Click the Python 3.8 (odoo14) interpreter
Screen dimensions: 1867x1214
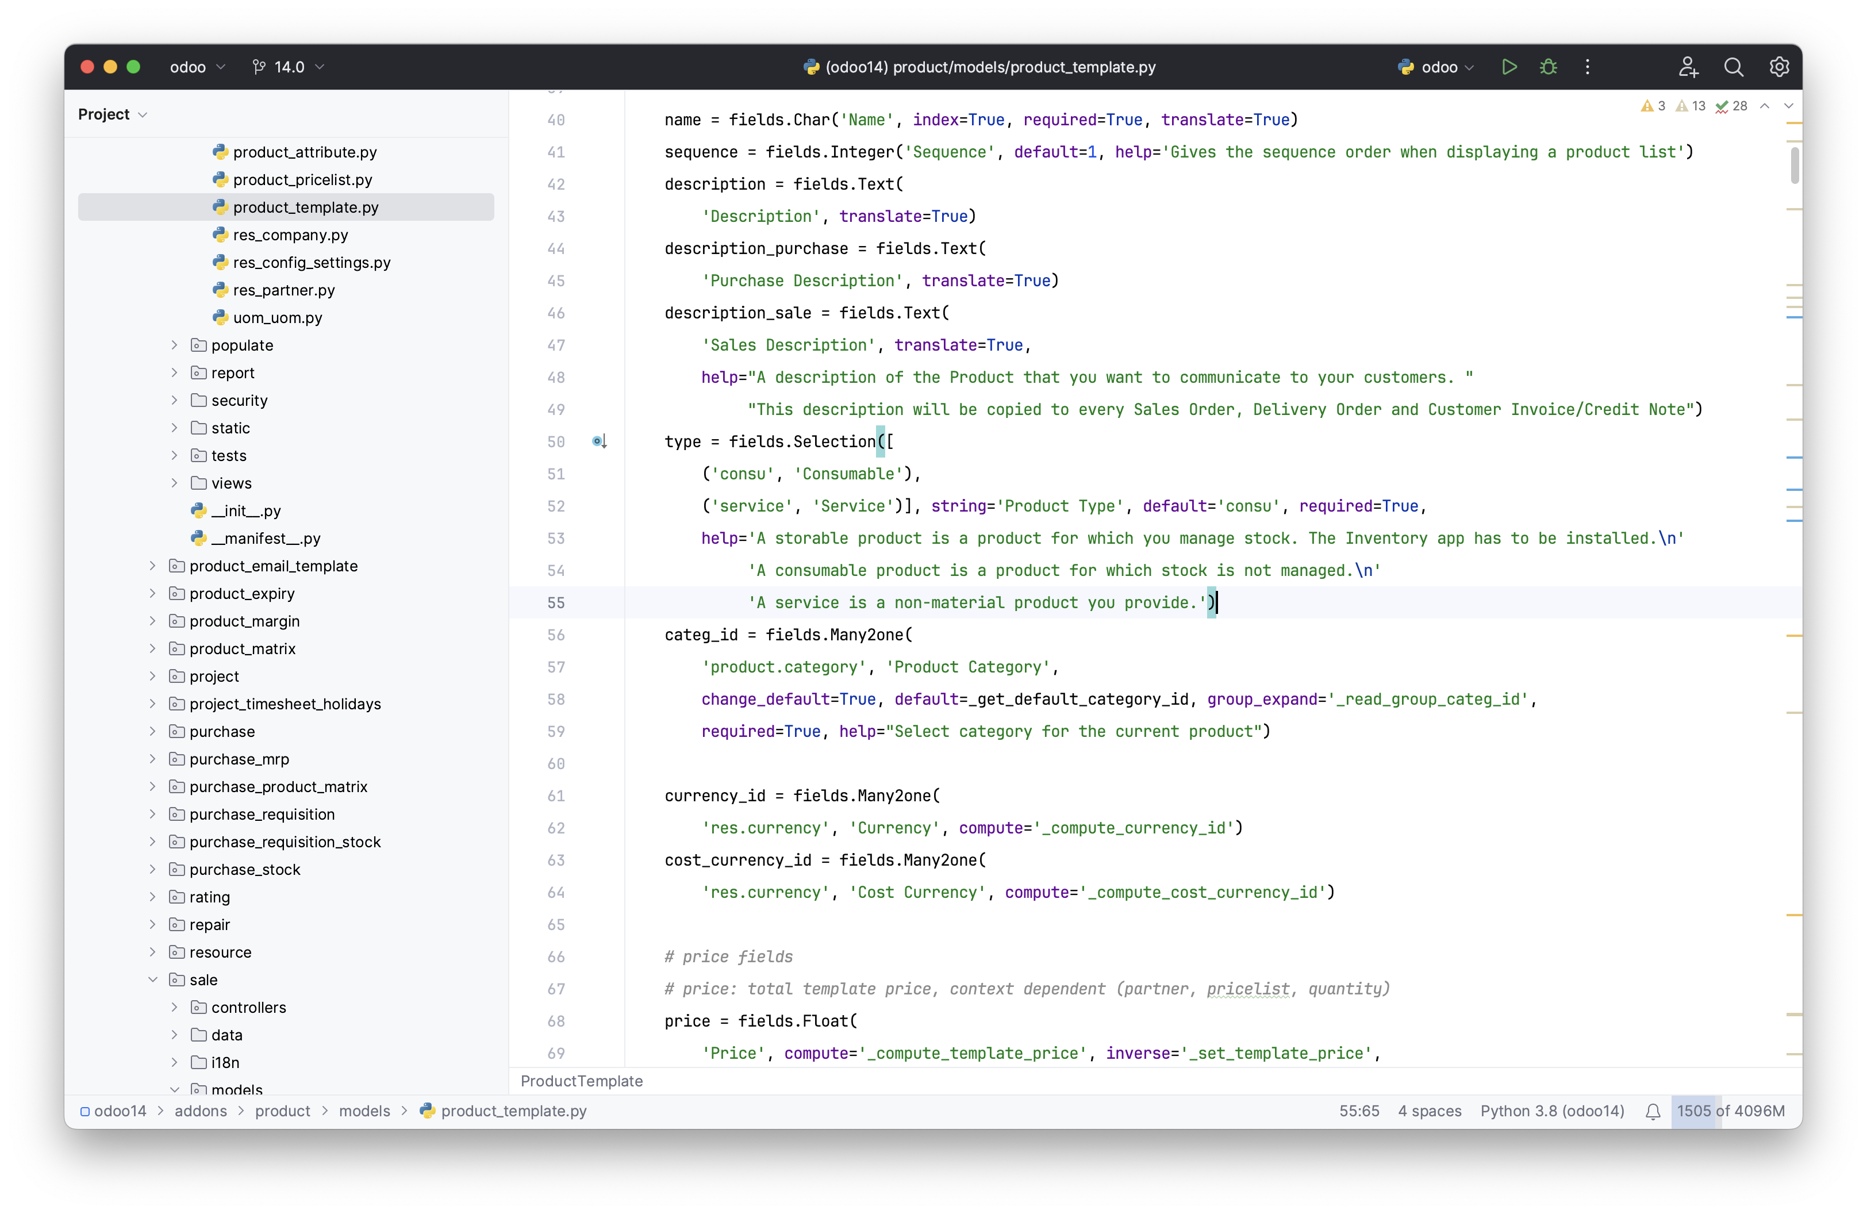(x=1551, y=1111)
